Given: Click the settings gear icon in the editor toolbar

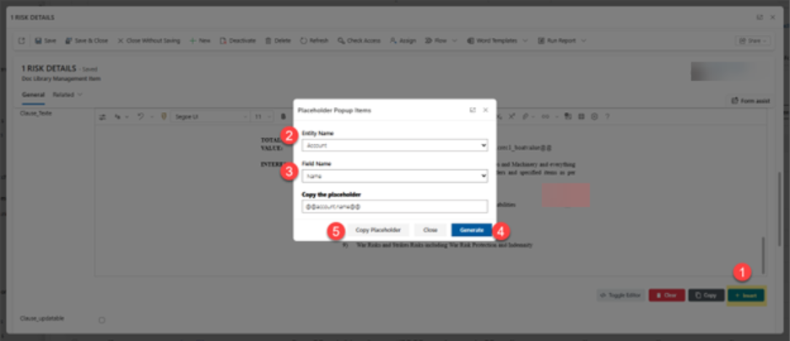Looking at the screenshot, I should (594, 117).
